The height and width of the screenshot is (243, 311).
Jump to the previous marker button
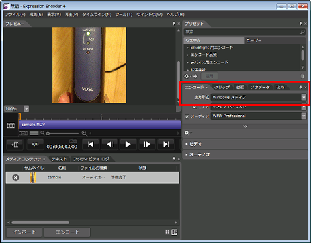tap(91, 144)
